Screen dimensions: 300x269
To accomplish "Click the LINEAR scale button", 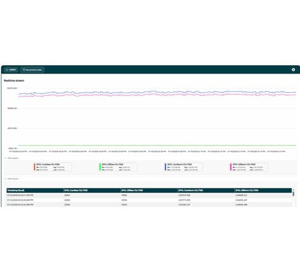I will tap(11, 70).
